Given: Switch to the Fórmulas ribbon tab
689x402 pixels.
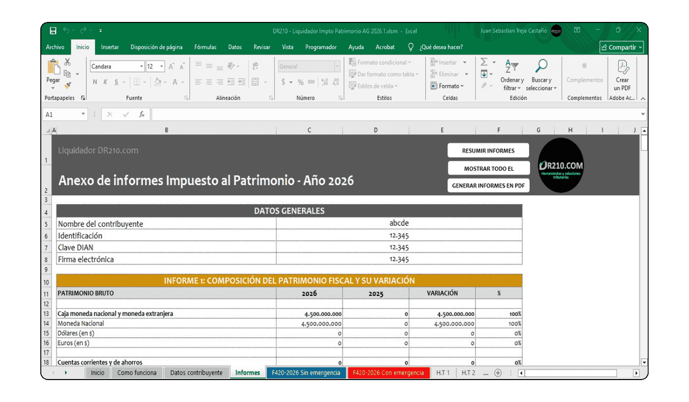Looking at the screenshot, I should [x=205, y=47].
